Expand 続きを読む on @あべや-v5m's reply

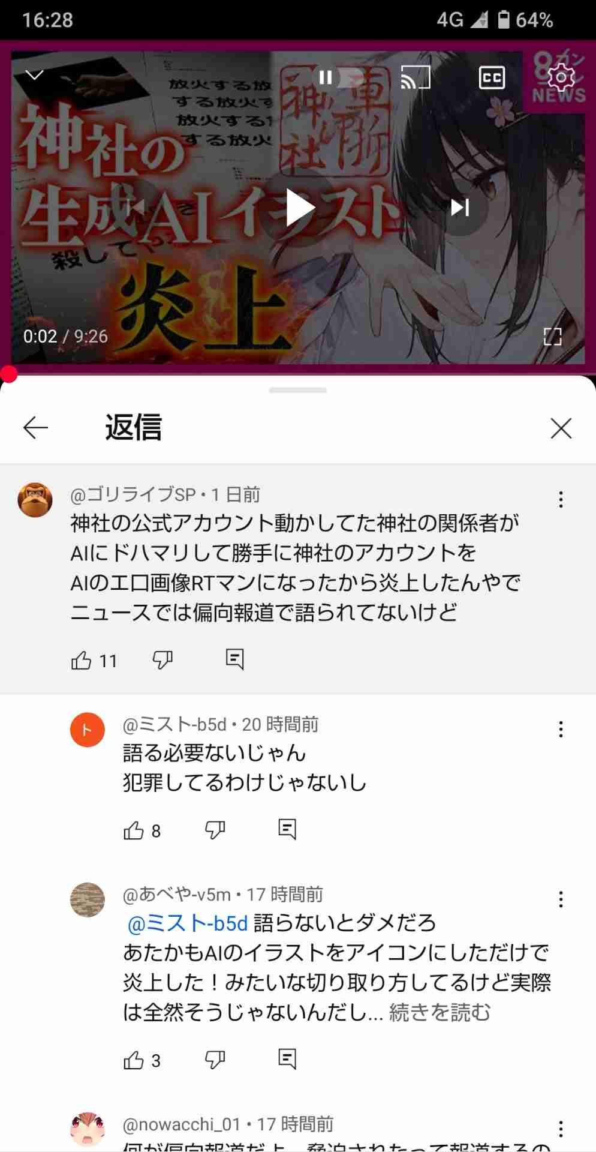(x=440, y=1012)
